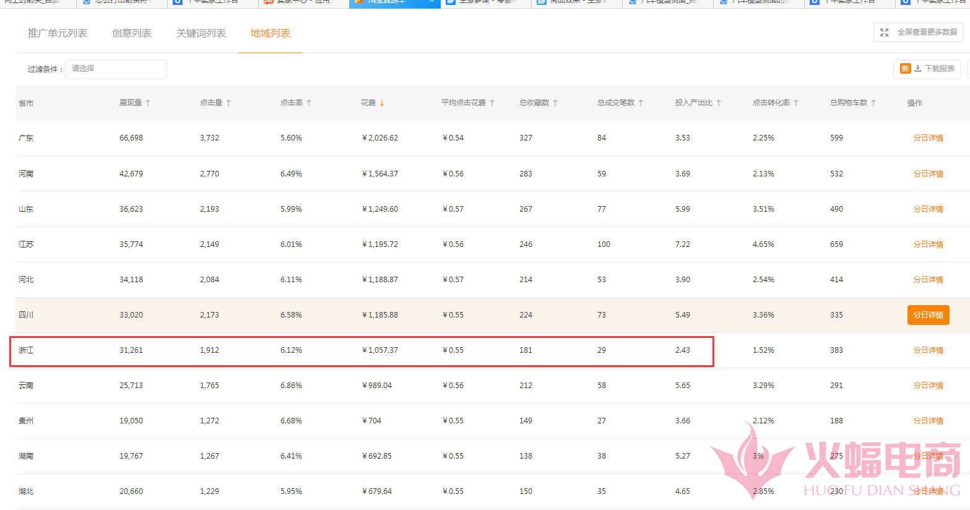
Task: Go to the 关键词列表 tab
Action: tap(201, 33)
